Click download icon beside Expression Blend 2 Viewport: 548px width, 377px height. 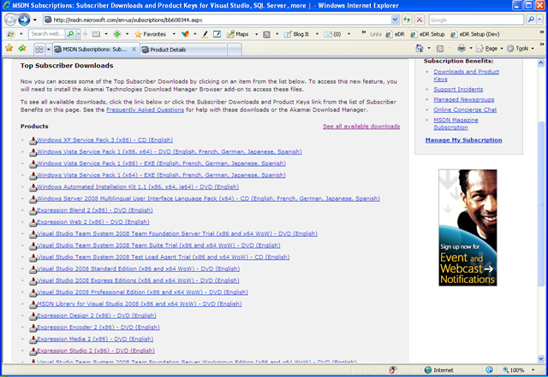(33, 211)
